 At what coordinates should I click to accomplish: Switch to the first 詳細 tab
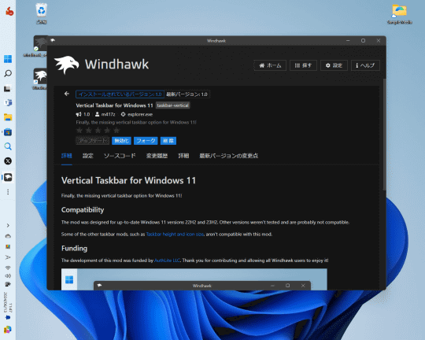(x=67, y=156)
